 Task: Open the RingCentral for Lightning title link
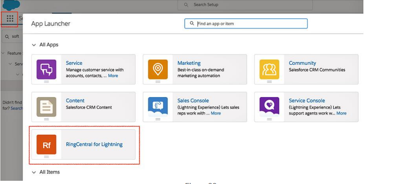coord(94,144)
